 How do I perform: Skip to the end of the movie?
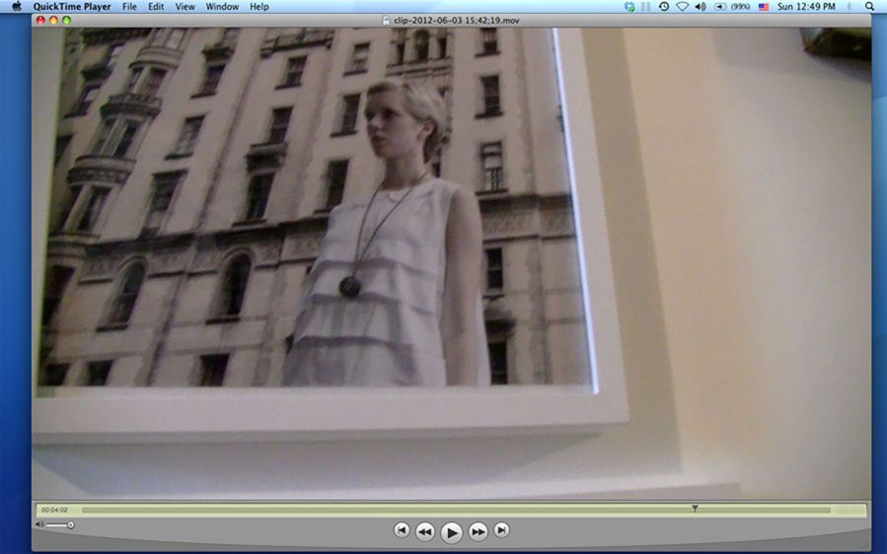[x=501, y=530]
